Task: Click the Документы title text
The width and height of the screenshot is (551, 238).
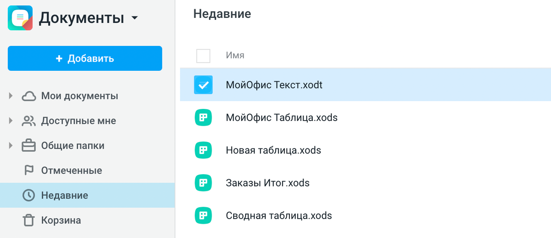Action: point(82,18)
